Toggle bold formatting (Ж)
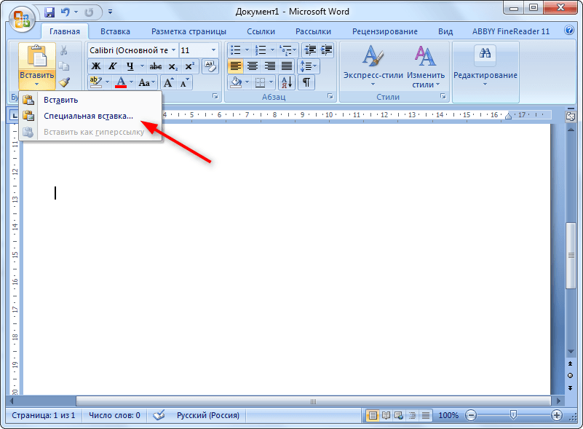This screenshot has height=429, width=583. [x=95, y=66]
